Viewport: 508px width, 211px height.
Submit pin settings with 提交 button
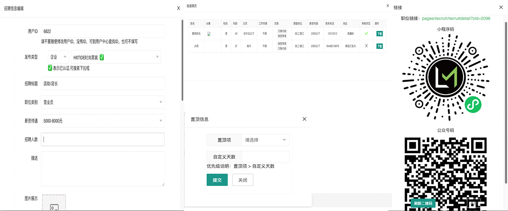click(x=217, y=180)
